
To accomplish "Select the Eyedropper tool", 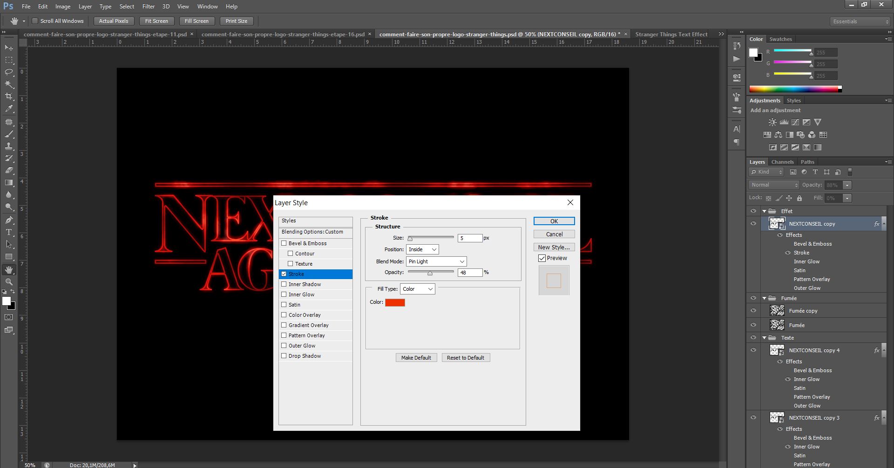I will [x=9, y=109].
